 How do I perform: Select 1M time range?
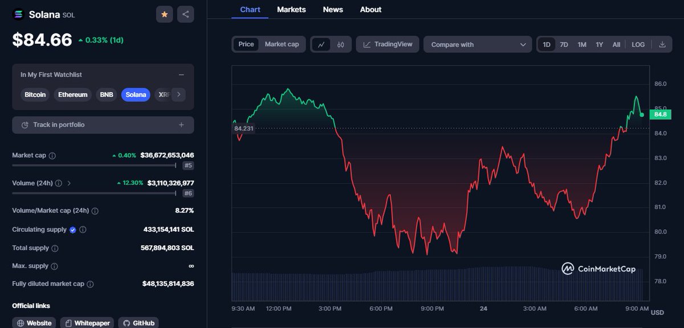pyautogui.click(x=582, y=44)
